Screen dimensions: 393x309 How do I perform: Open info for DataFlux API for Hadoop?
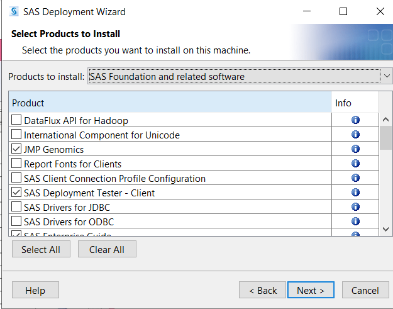pyautogui.click(x=355, y=120)
